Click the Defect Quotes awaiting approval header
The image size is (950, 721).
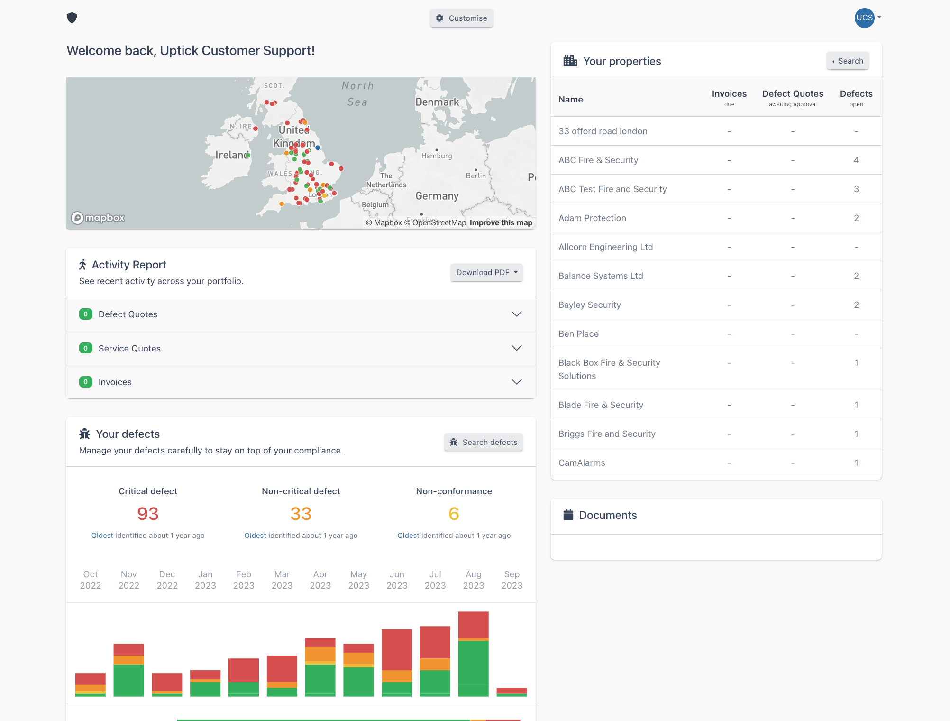(x=793, y=98)
